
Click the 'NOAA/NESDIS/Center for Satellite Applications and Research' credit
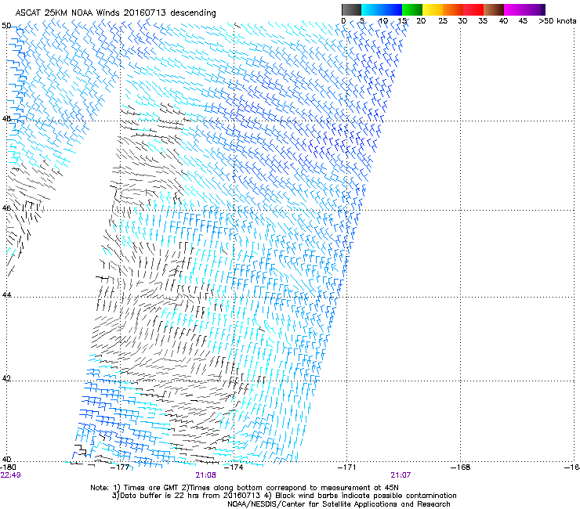(339, 504)
